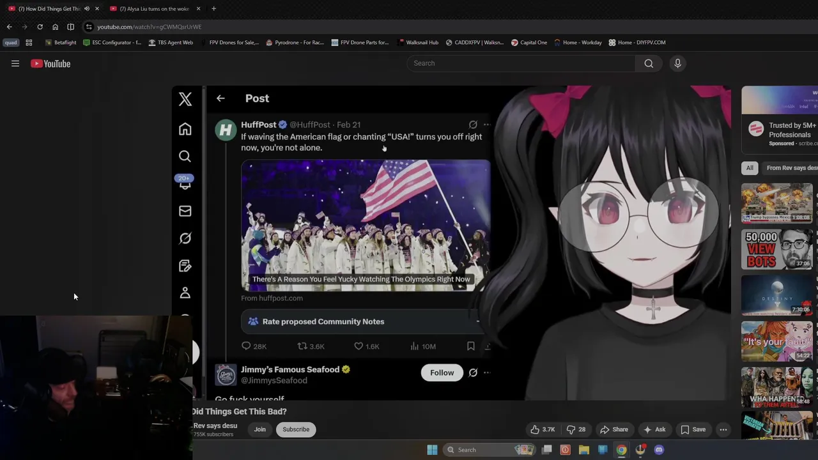Open the YouTube hamburger guide menu

(x=15, y=63)
